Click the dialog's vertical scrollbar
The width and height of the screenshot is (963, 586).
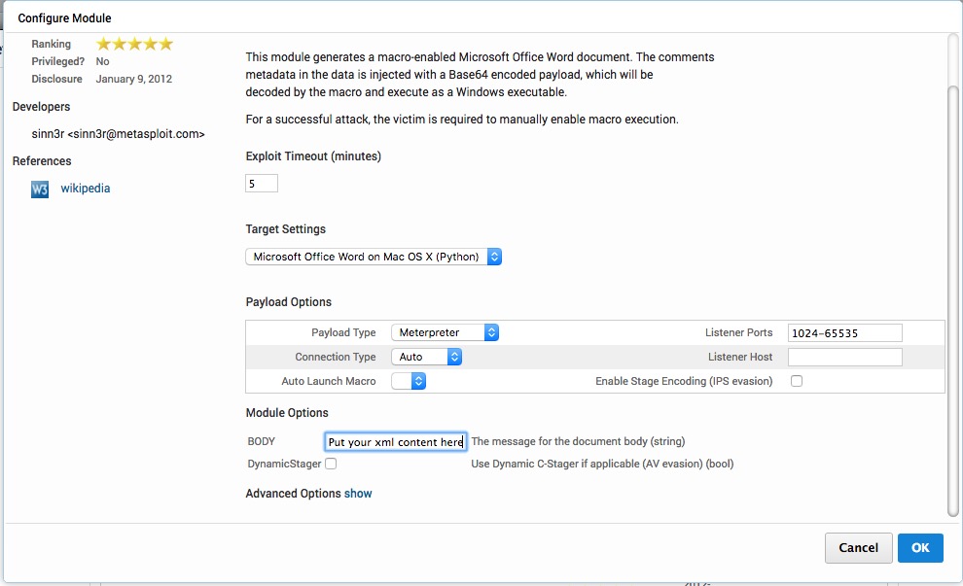(x=952, y=292)
